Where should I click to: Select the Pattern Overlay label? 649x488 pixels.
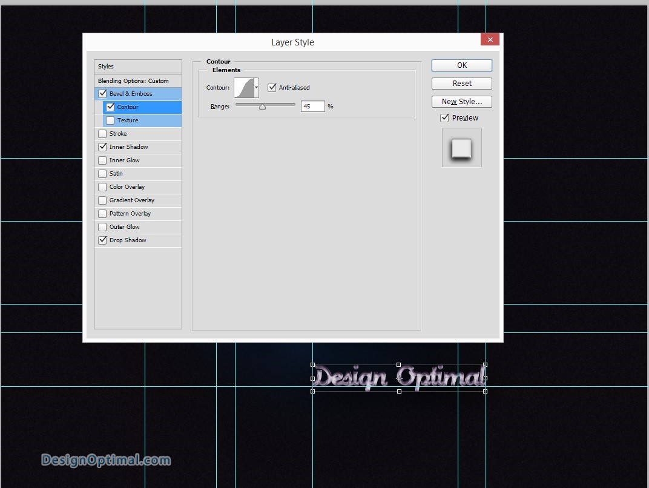pyautogui.click(x=130, y=214)
